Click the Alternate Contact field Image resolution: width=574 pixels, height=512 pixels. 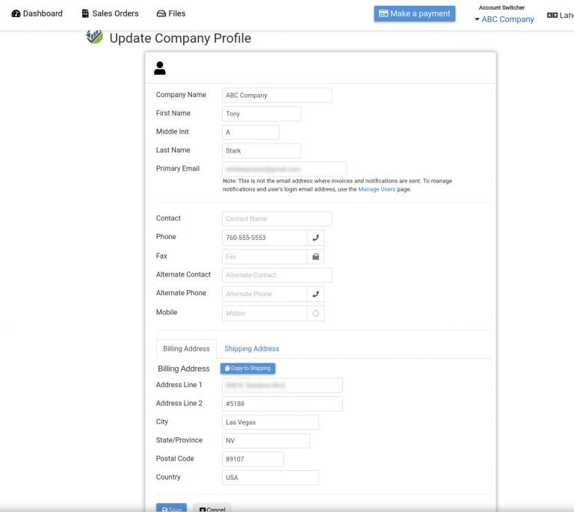[x=277, y=275]
